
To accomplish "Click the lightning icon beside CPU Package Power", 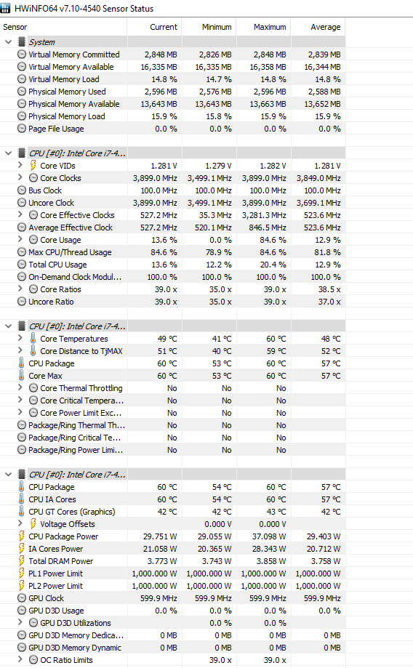I will (21, 536).
